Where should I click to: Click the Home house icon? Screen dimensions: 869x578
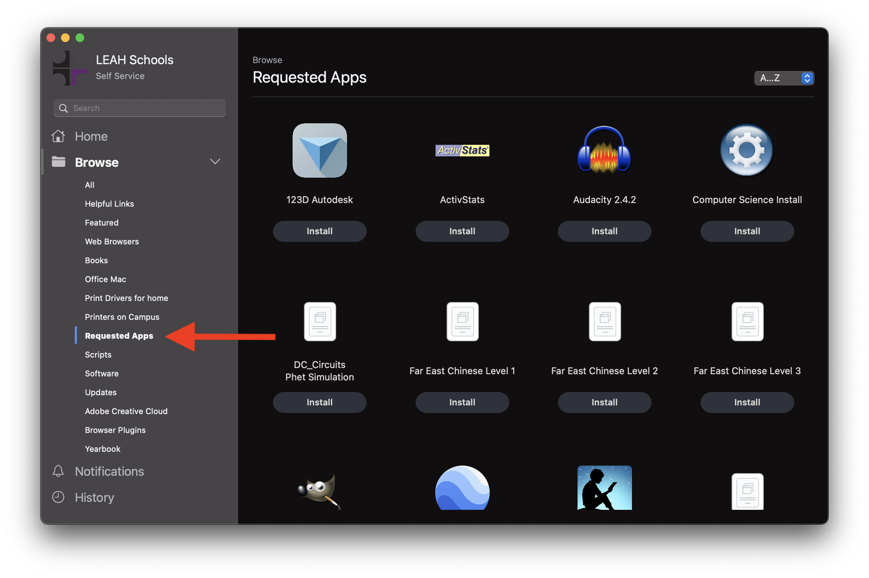58,136
